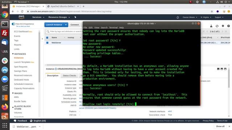Click Show all downloads button
Viewport: 232px width, 130px height.
pos(220,126)
